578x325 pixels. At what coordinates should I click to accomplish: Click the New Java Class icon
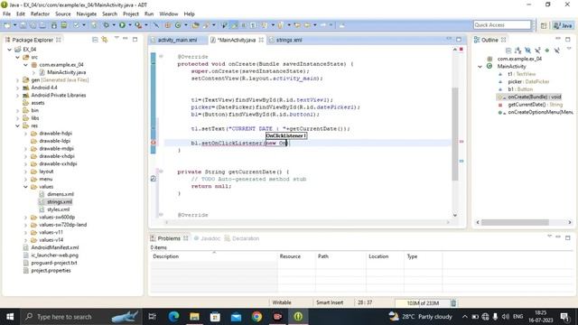coord(178,25)
